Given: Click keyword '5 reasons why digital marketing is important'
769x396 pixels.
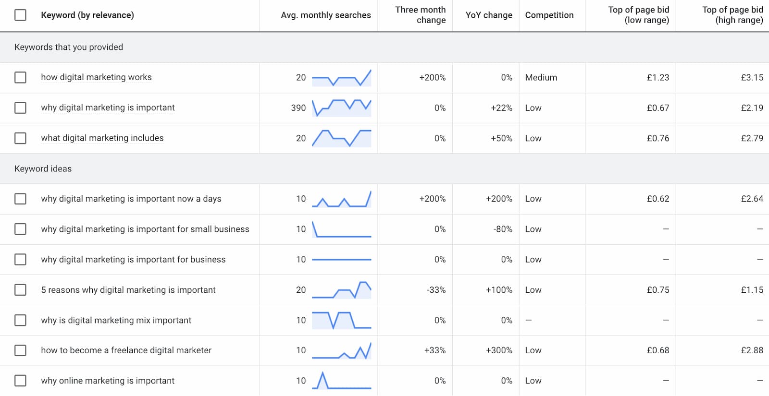Looking at the screenshot, I should 128,290.
